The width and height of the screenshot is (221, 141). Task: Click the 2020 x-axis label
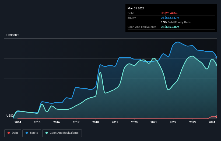pyautogui.click(x=134, y=122)
